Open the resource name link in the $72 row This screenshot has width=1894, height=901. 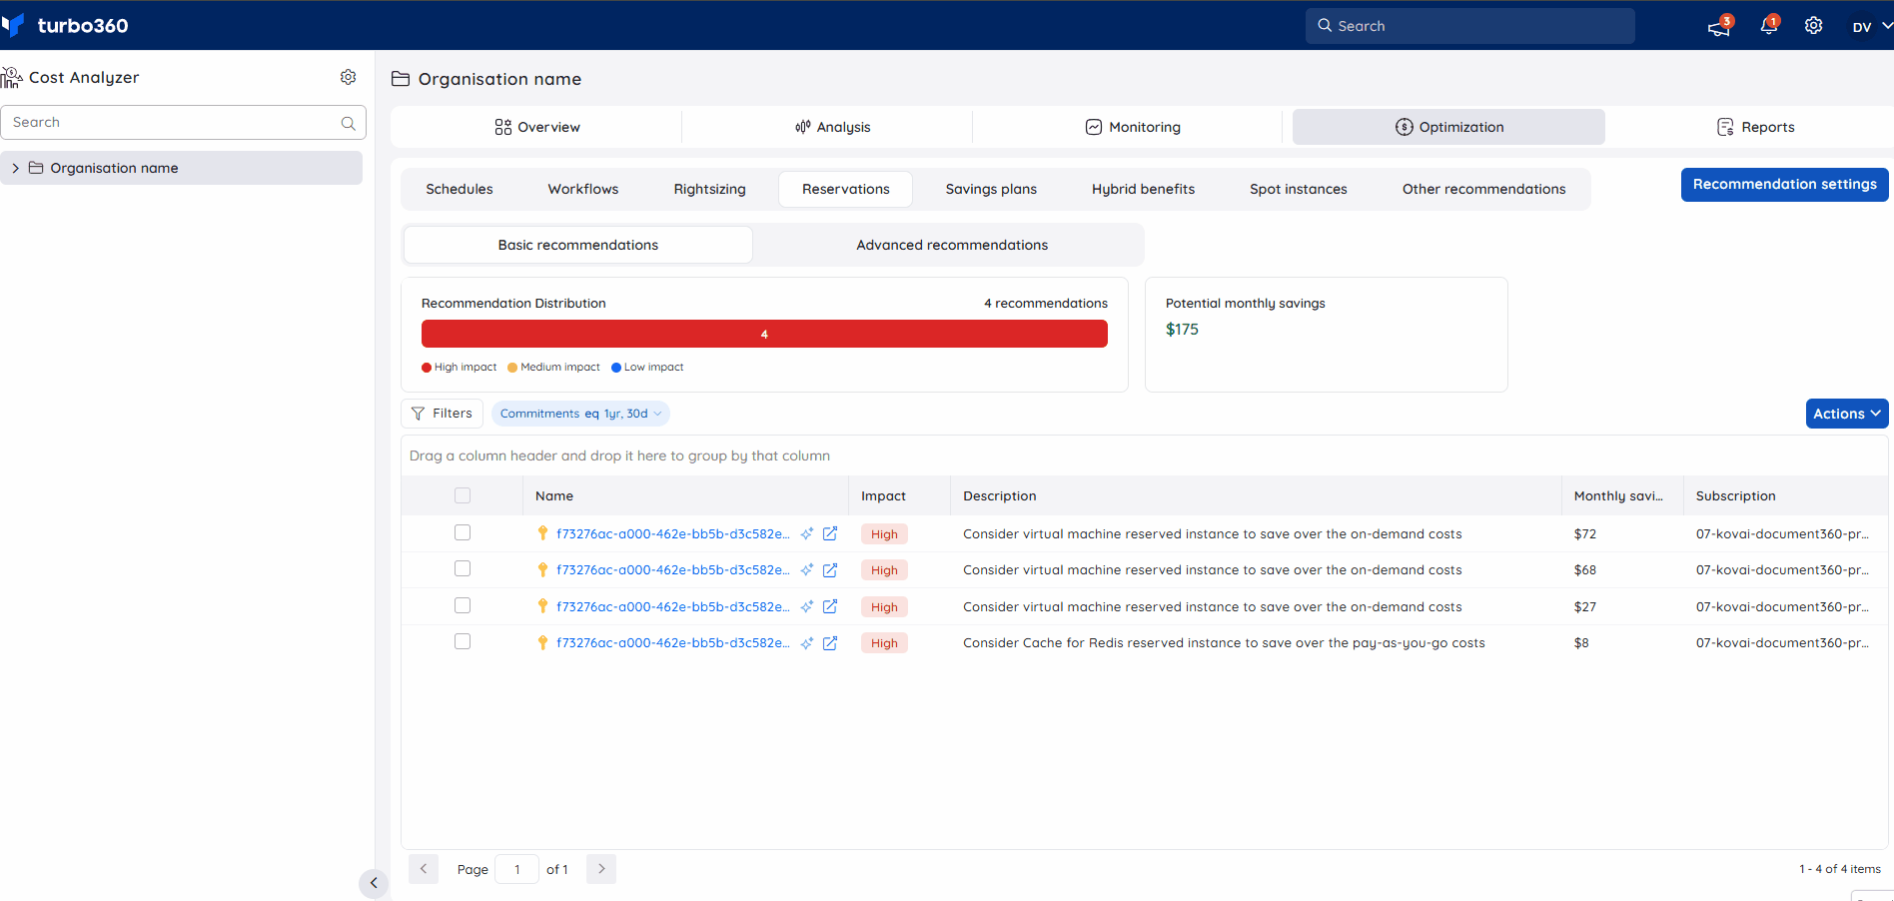[x=672, y=534]
